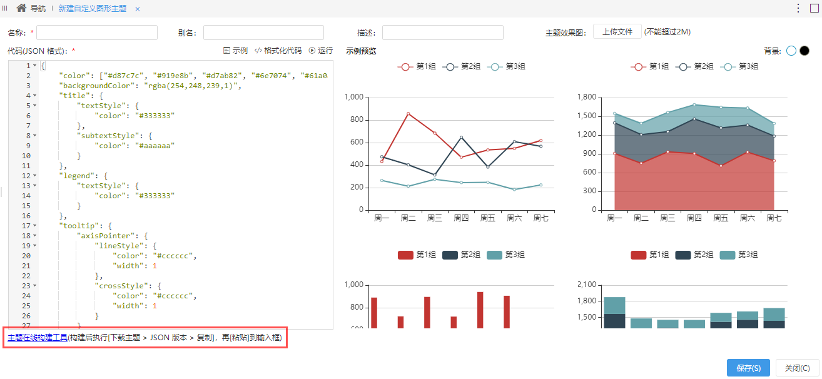Image resolution: width=822 pixels, height=379 pixels.
Task: Toggle 第3组 legend in the line chart
Action: click(x=506, y=67)
